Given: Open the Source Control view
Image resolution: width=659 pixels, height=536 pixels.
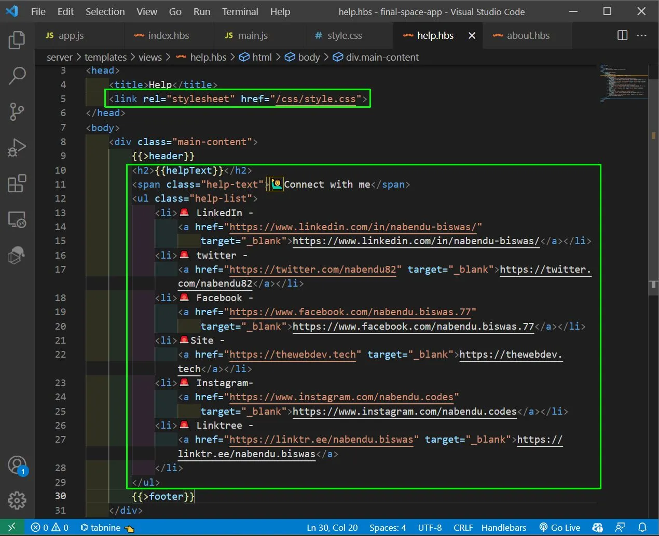Looking at the screenshot, I should 17,111.
